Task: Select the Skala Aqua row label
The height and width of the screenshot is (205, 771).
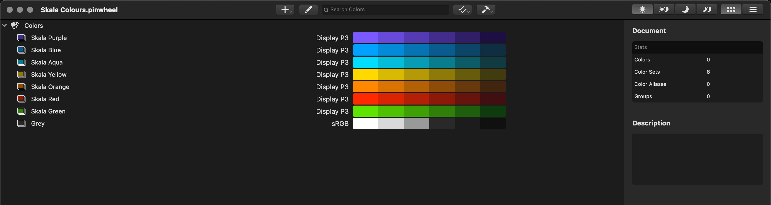Action: (47, 62)
